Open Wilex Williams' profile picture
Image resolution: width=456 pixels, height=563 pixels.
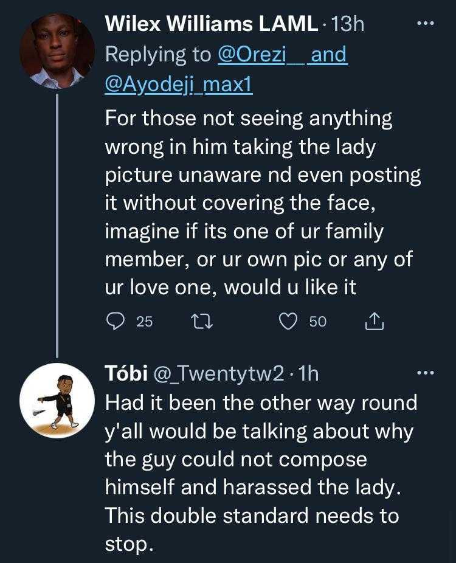click(57, 52)
